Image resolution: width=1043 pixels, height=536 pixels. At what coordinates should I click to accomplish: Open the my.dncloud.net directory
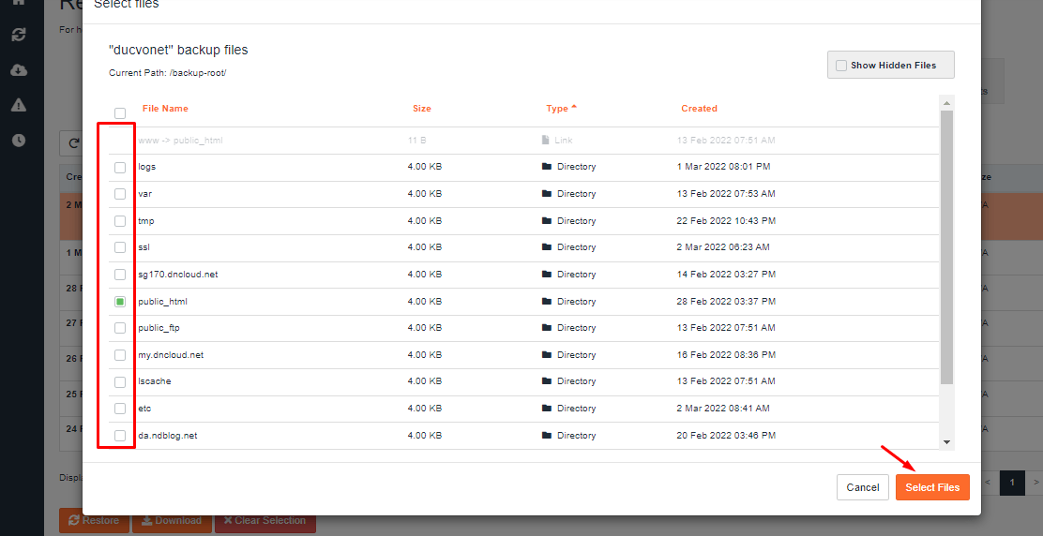click(171, 355)
